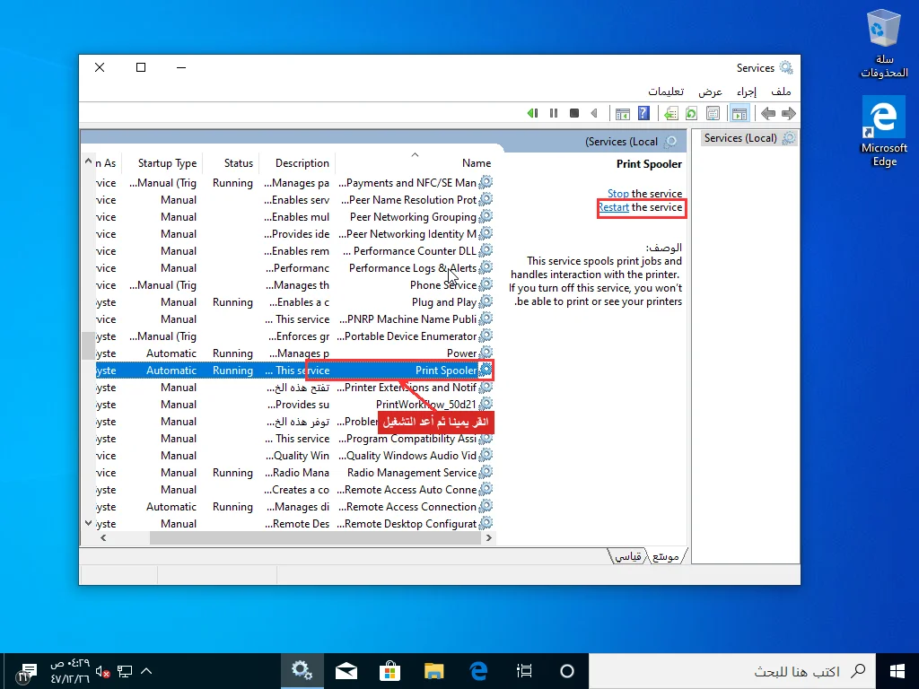Select the Printer Extensions and Notifications row
The width and height of the screenshot is (919, 689).
[x=294, y=387]
